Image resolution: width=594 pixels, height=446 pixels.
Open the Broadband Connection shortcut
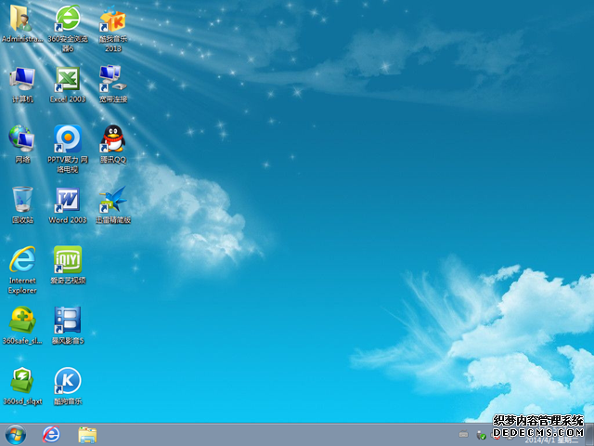[112, 80]
